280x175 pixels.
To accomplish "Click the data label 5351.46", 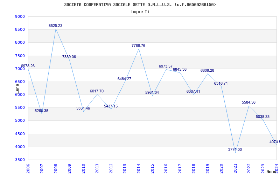I will pos(83,108).
